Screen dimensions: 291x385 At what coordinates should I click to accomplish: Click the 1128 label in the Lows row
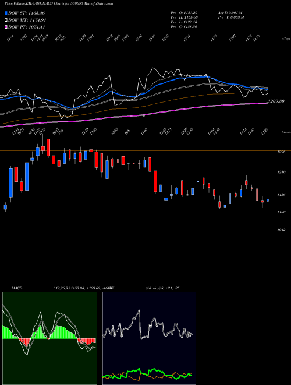click(265, 131)
